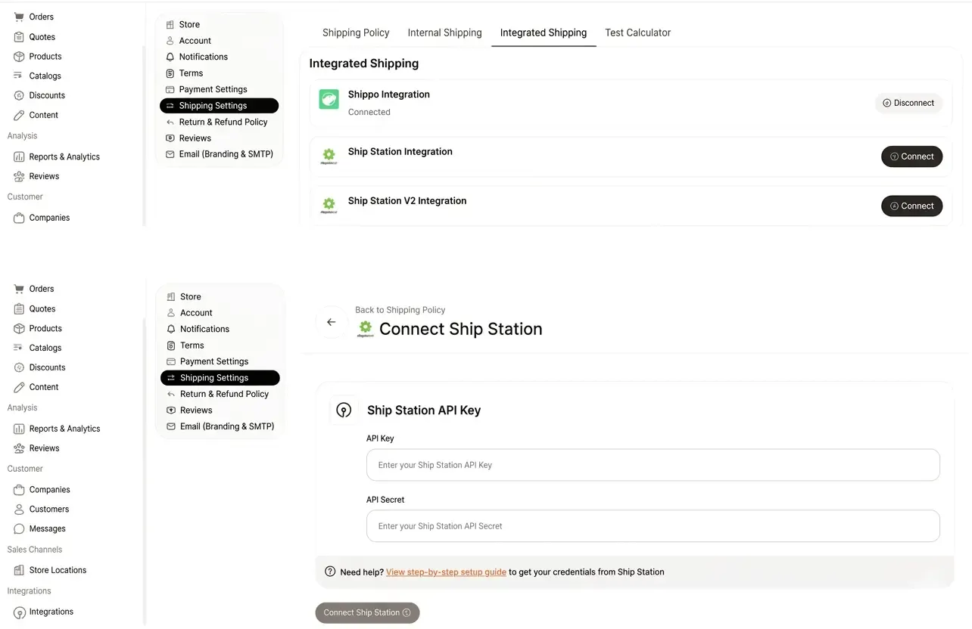Open Companies in the lower sidebar
The width and height of the screenshot is (972, 629).
[42, 490]
